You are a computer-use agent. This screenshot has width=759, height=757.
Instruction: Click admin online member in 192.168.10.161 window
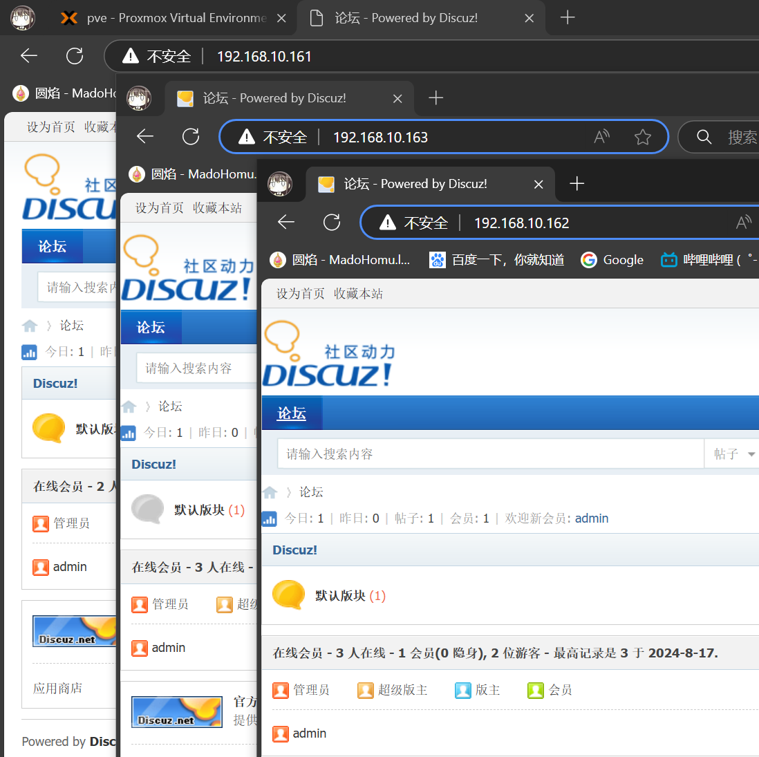click(70, 567)
